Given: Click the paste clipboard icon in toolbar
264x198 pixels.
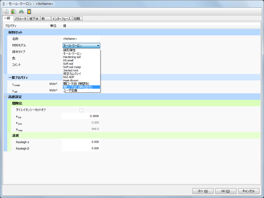Looking at the screenshot, I should 13,11.
